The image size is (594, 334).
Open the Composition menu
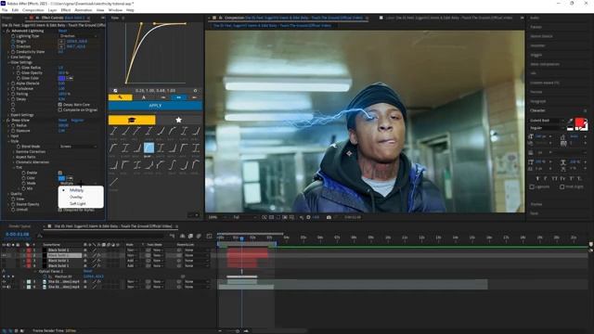tap(33, 10)
